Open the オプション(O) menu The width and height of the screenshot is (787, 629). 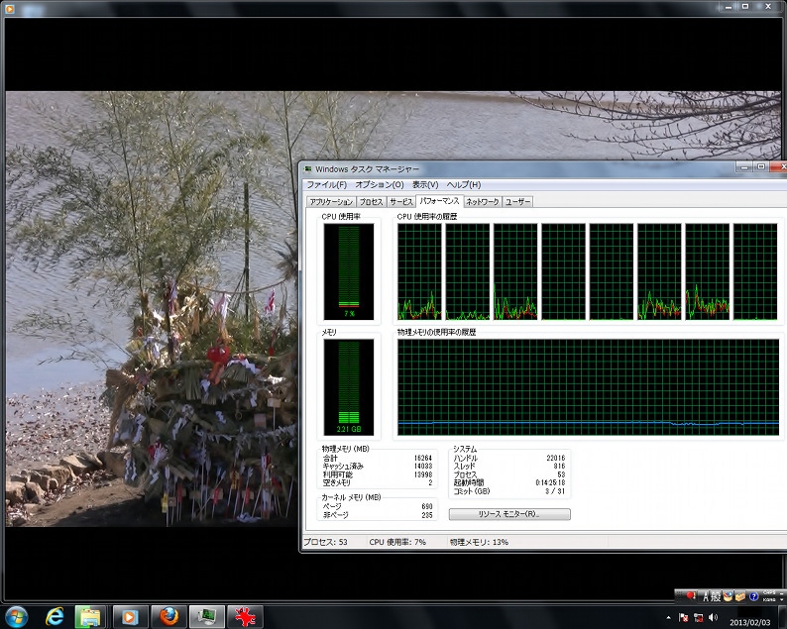[x=379, y=184]
